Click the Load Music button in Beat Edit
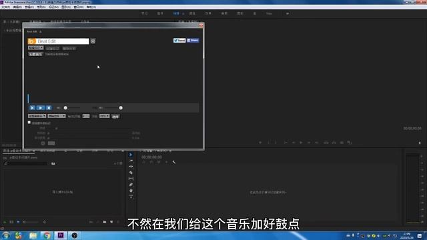Viewport: 427px width, 240px height. (x=35, y=54)
